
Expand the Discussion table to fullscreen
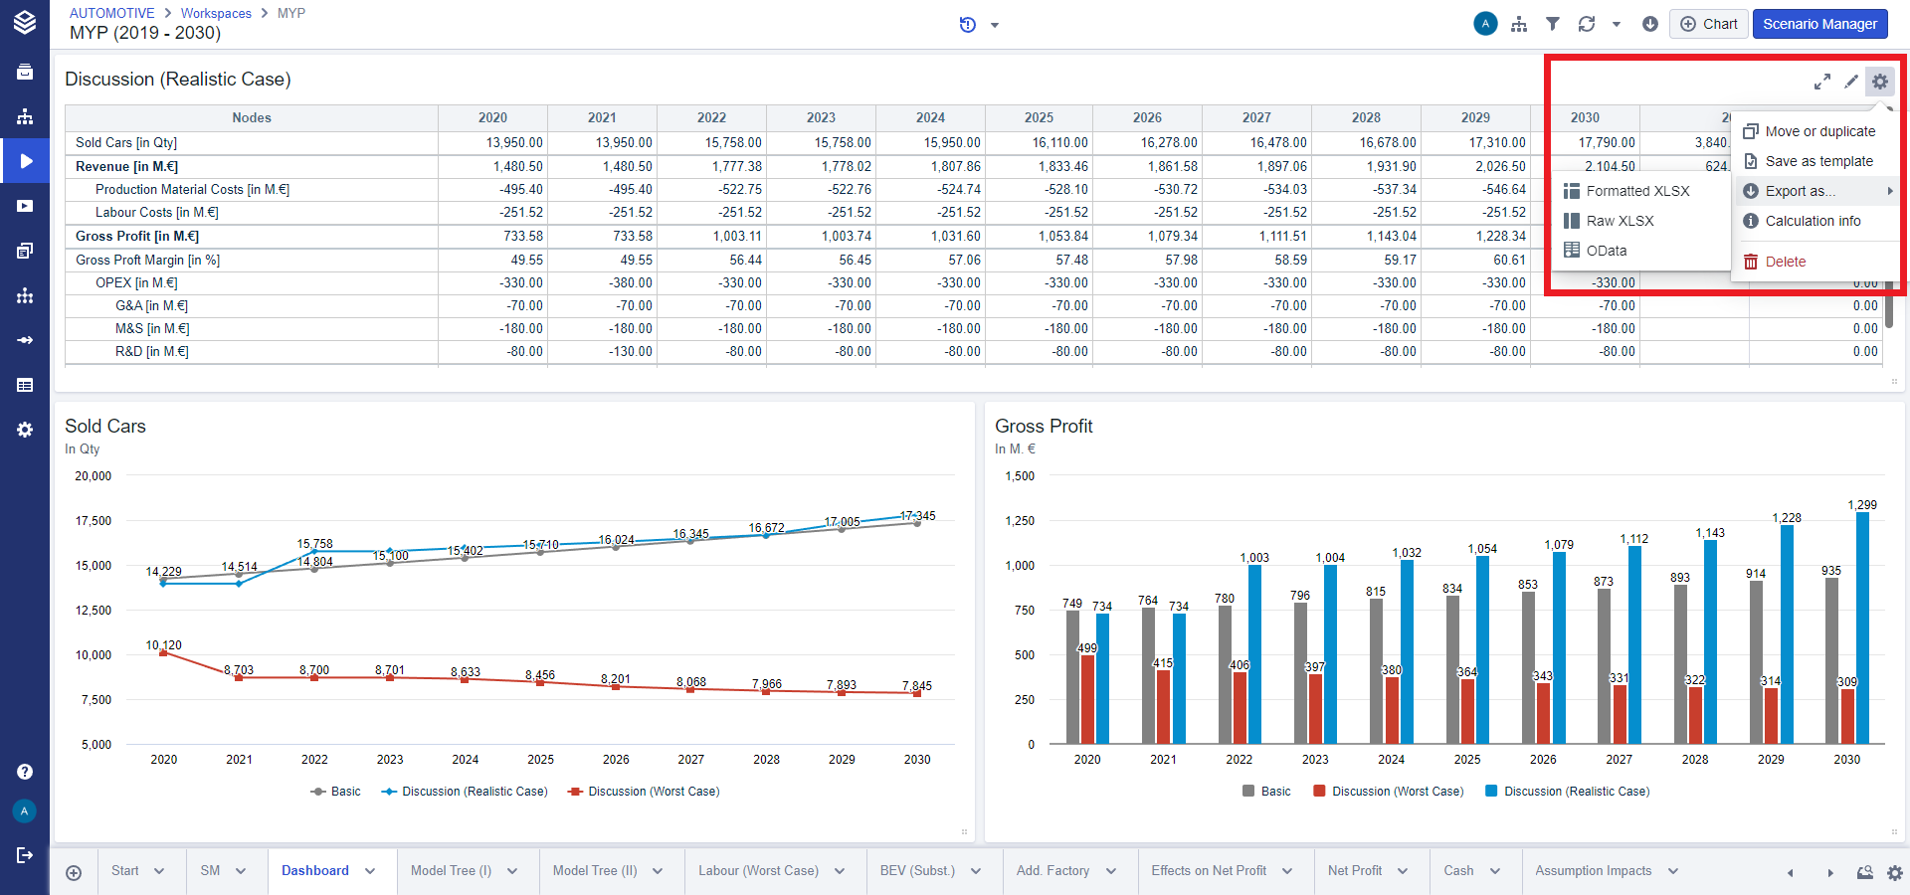pos(1821,82)
